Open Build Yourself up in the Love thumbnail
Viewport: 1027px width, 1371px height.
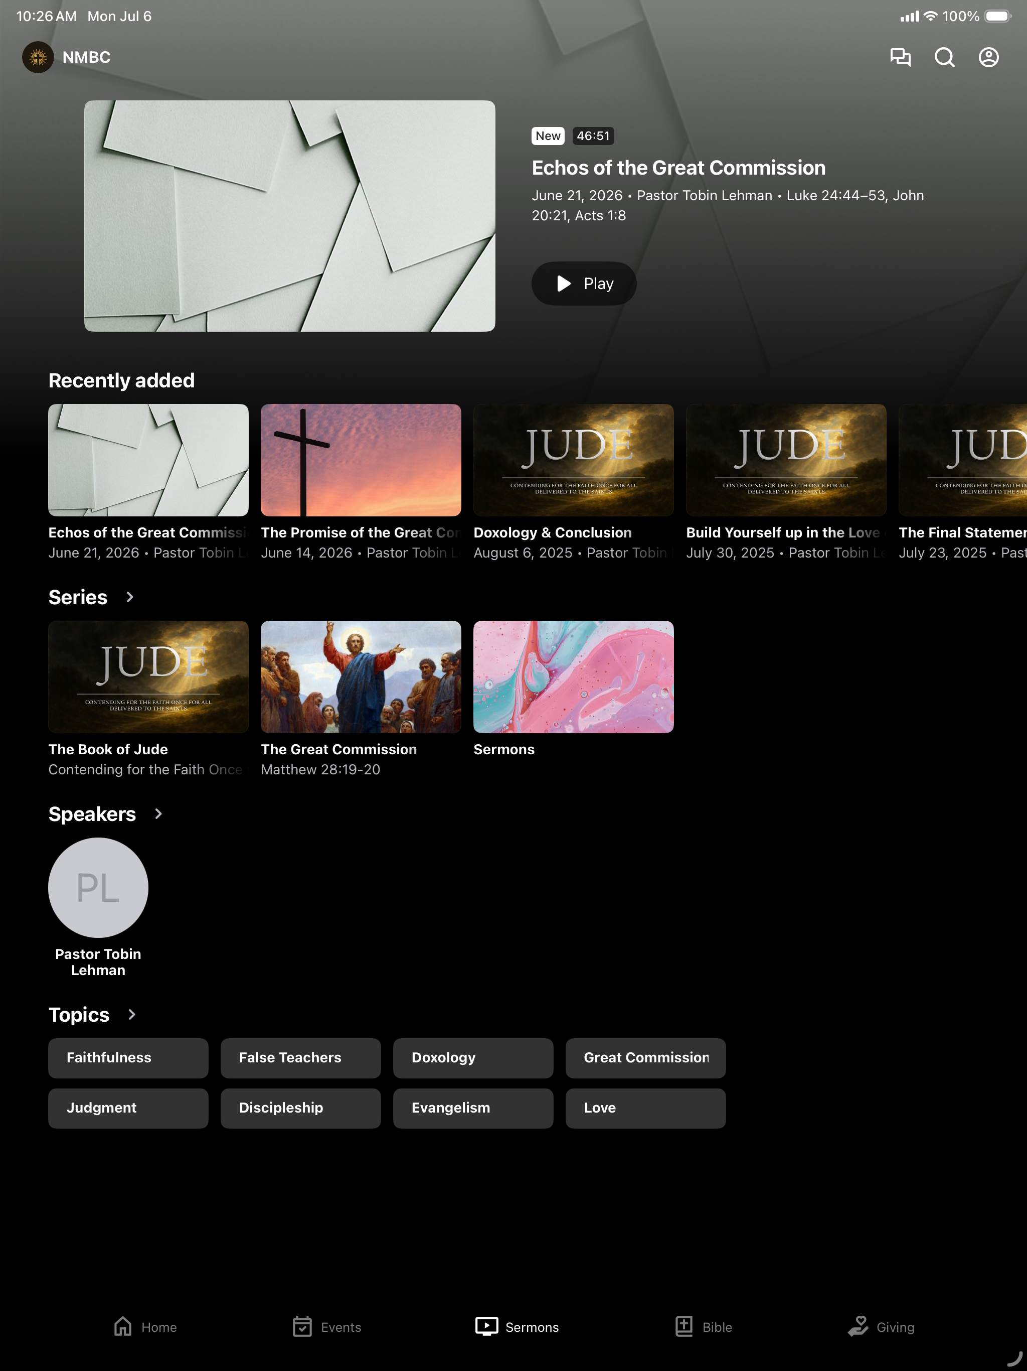tap(785, 460)
